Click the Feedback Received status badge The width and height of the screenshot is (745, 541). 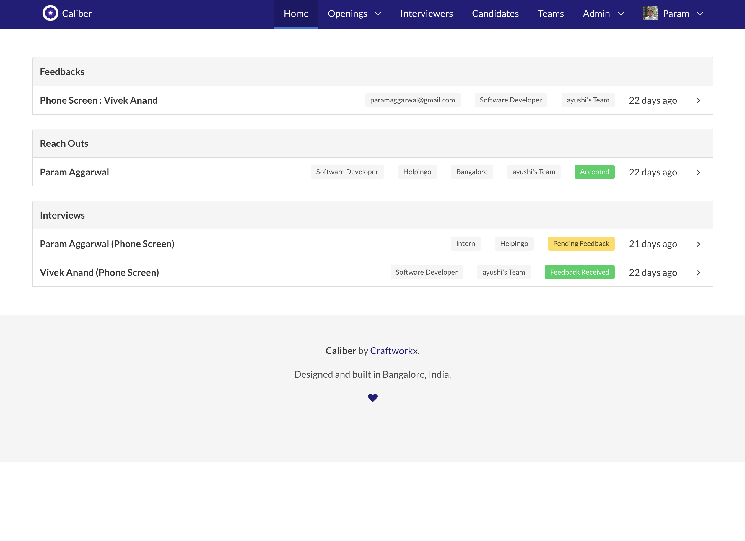click(x=579, y=272)
